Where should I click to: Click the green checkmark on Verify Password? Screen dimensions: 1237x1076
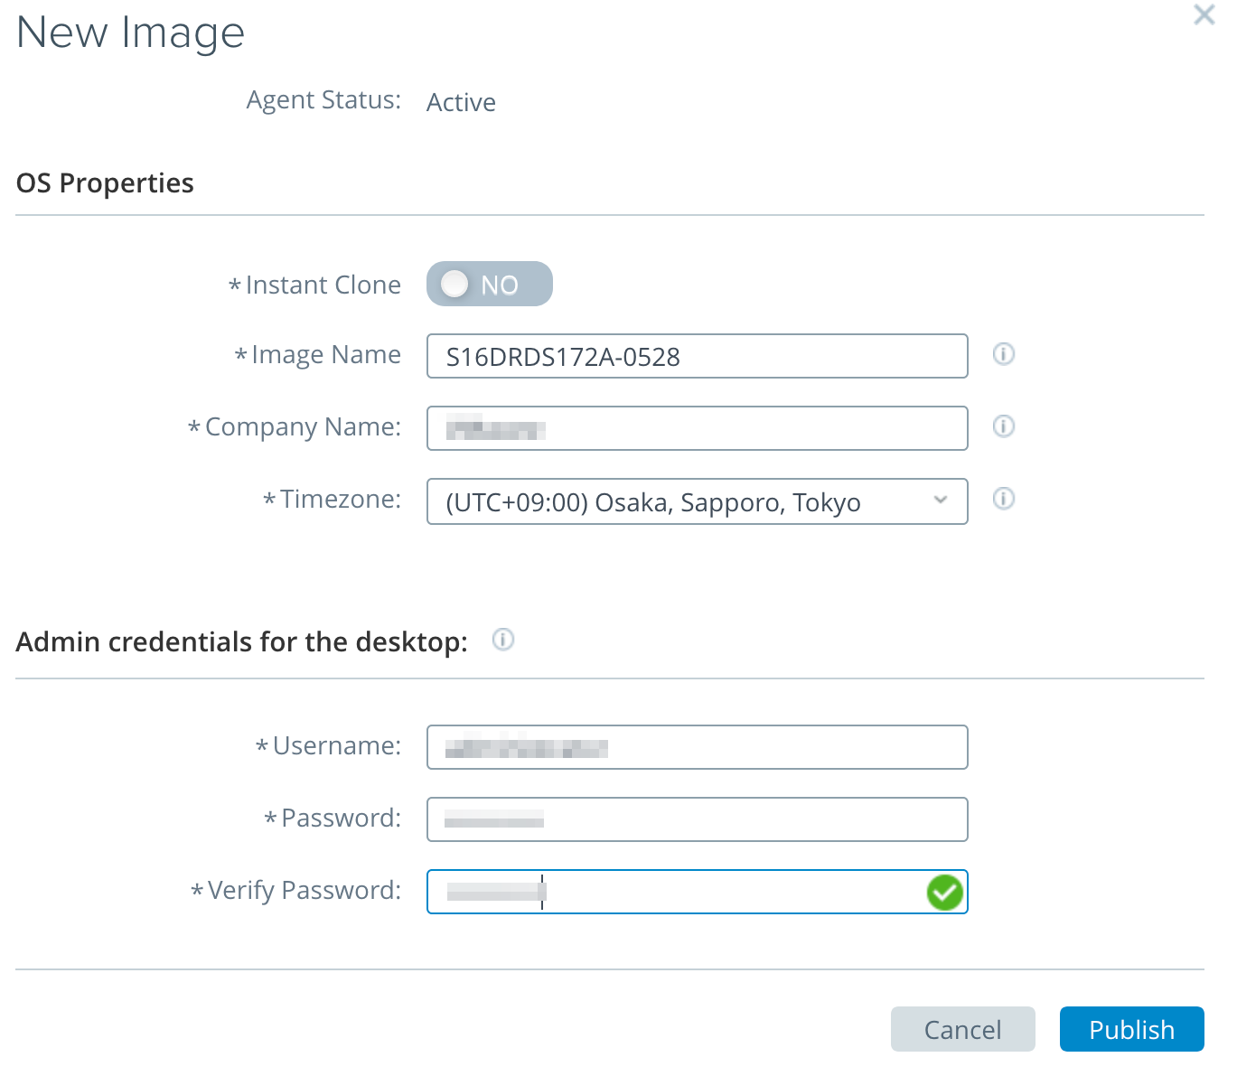pyautogui.click(x=944, y=893)
